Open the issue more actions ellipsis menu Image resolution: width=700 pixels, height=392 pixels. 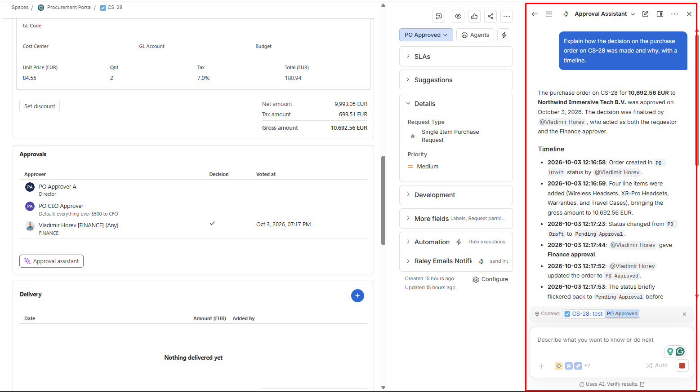[x=507, y=16]
